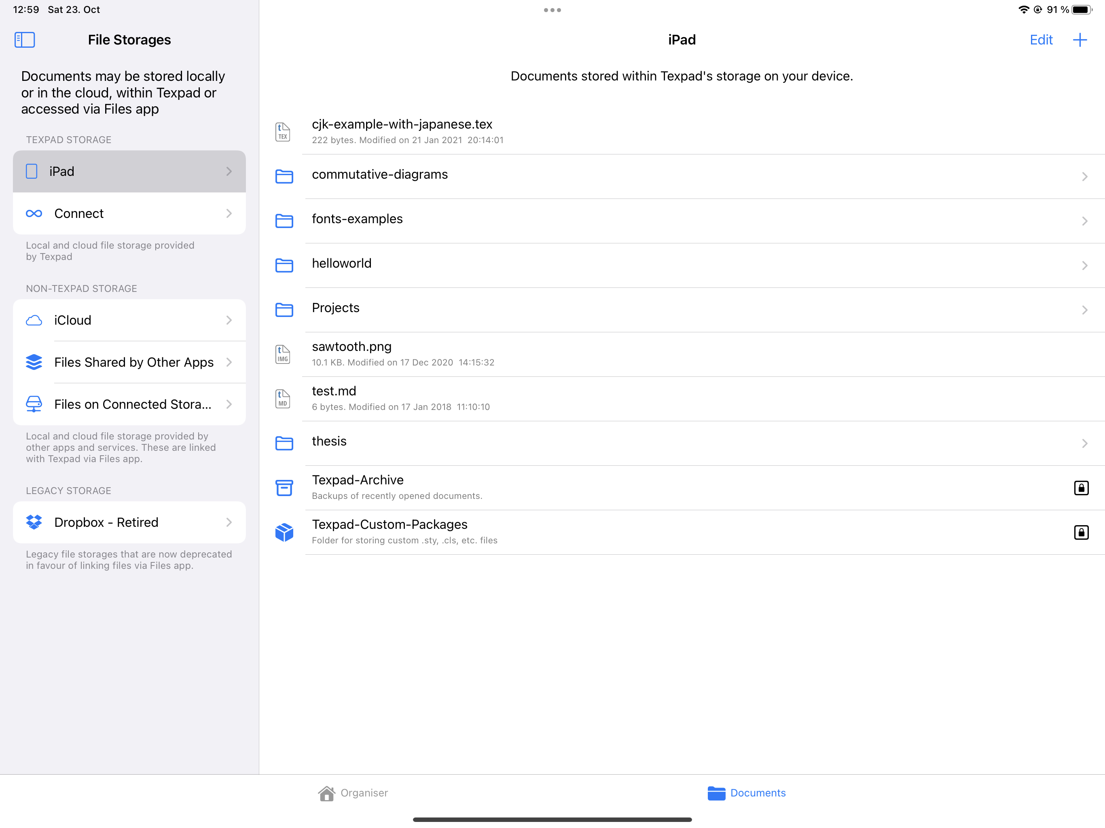Click '6 bytes. Modified on 17 Jan 2018' details
This screenshot has height=828, width=1105.
tap(401, 406)
